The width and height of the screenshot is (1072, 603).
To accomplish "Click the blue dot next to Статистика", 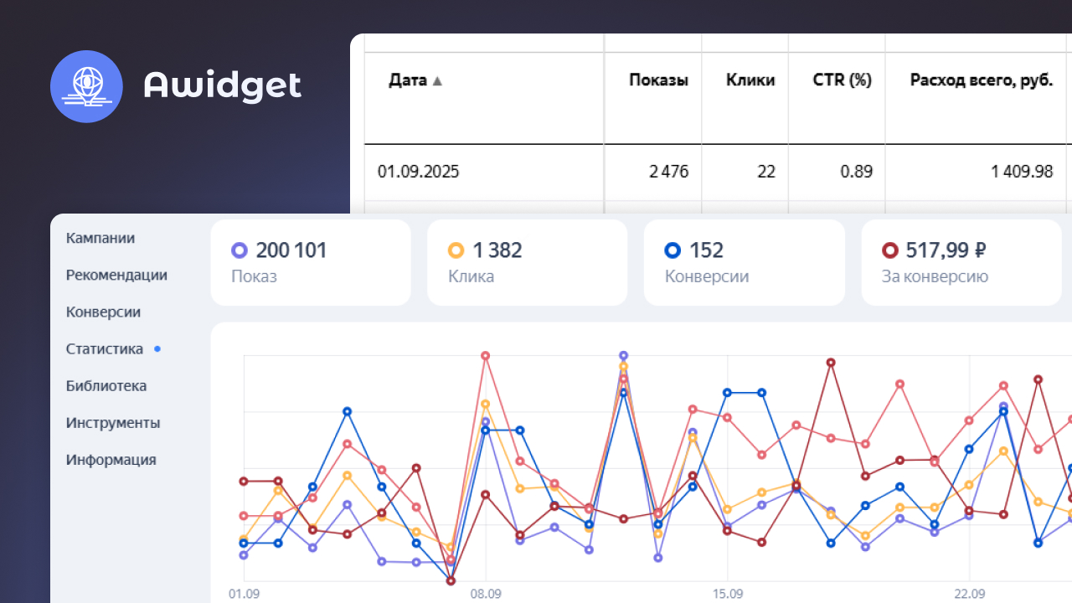I will [x=157, y=349].
